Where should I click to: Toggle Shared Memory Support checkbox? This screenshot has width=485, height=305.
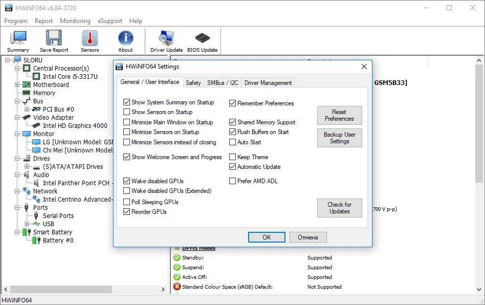tap(233, 122)
